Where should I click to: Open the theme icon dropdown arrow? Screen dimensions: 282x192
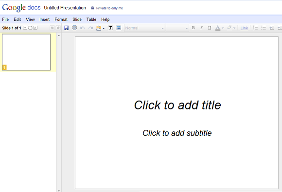pos(104,28)
